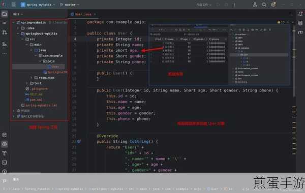
Task: Collapse the com.example package
Action: 36,55
